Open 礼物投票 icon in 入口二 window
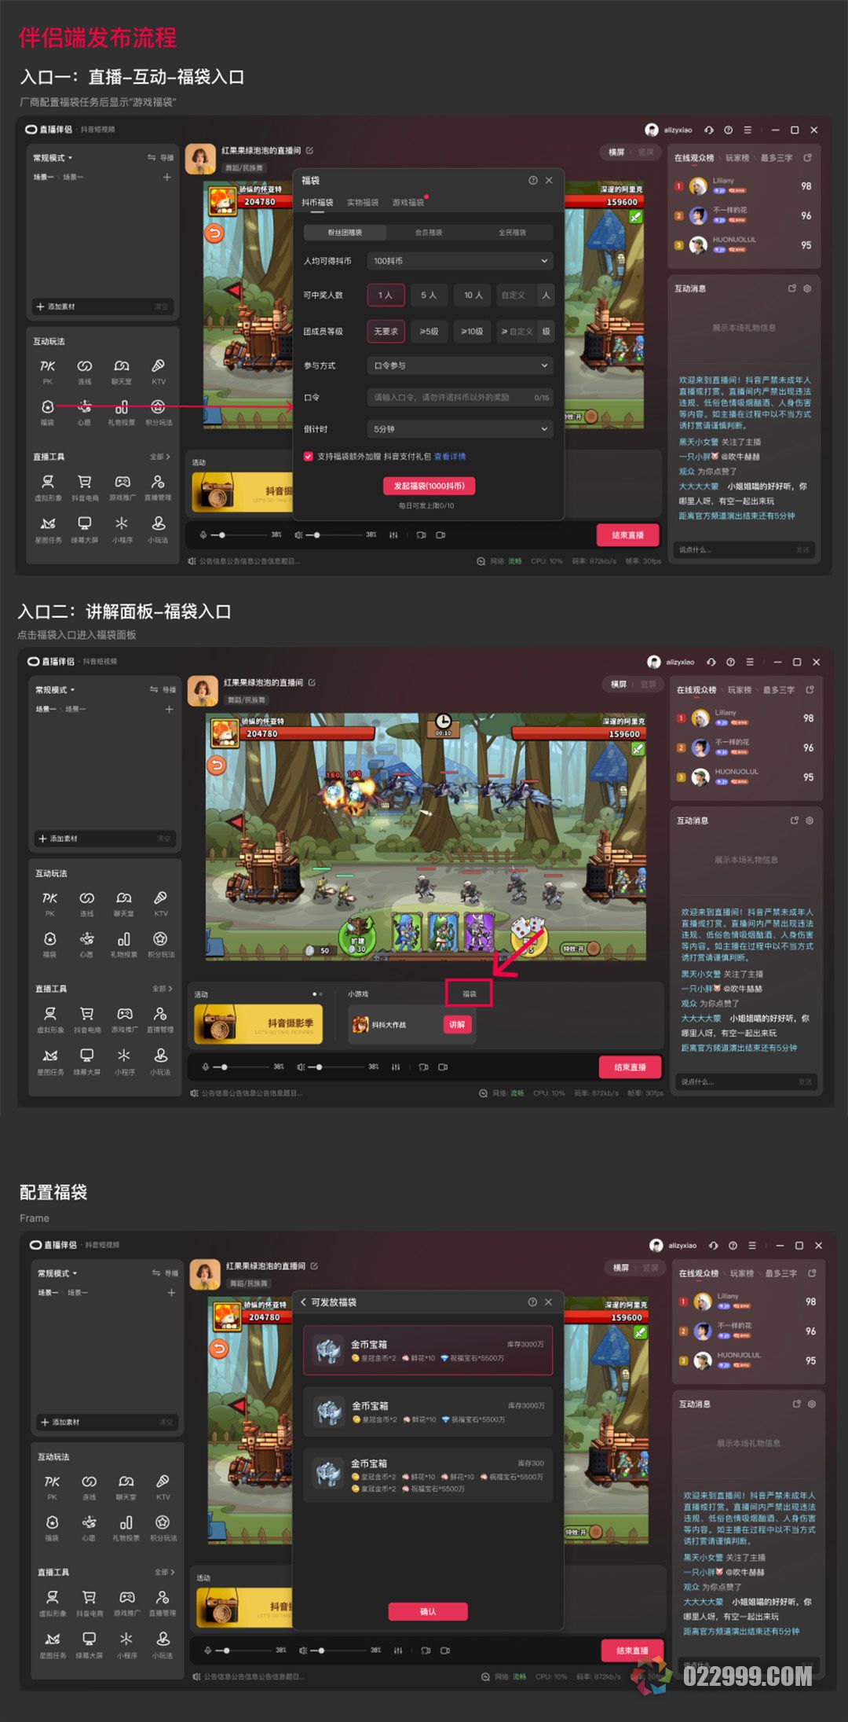This screenshot has width=848, height=1722. pyautogui.click(x=123, y=939)
